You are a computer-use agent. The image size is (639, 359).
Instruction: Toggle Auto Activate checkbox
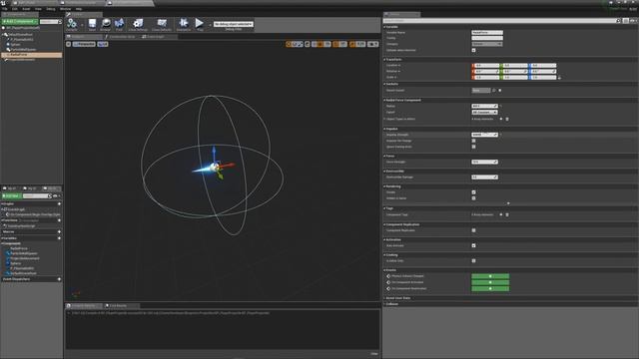coord(473,245)
